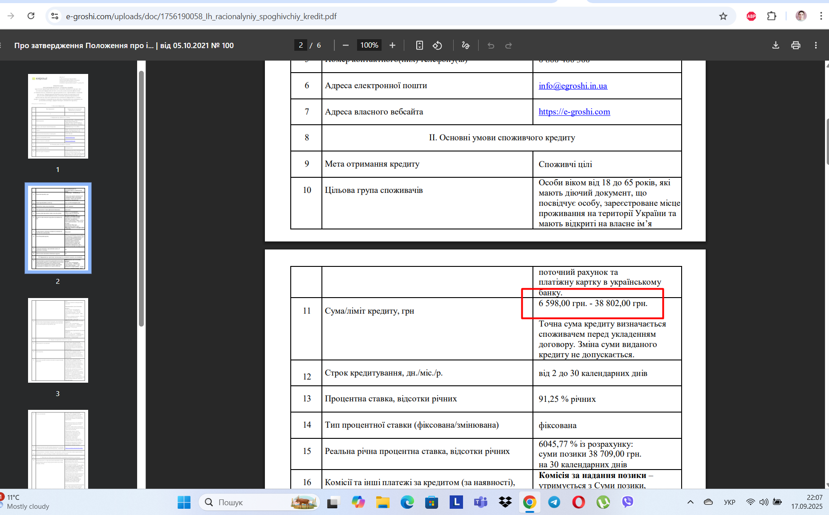The image size is (829, 515).
Task: Zoom in with the plus button
Action: tap(392, 45)
